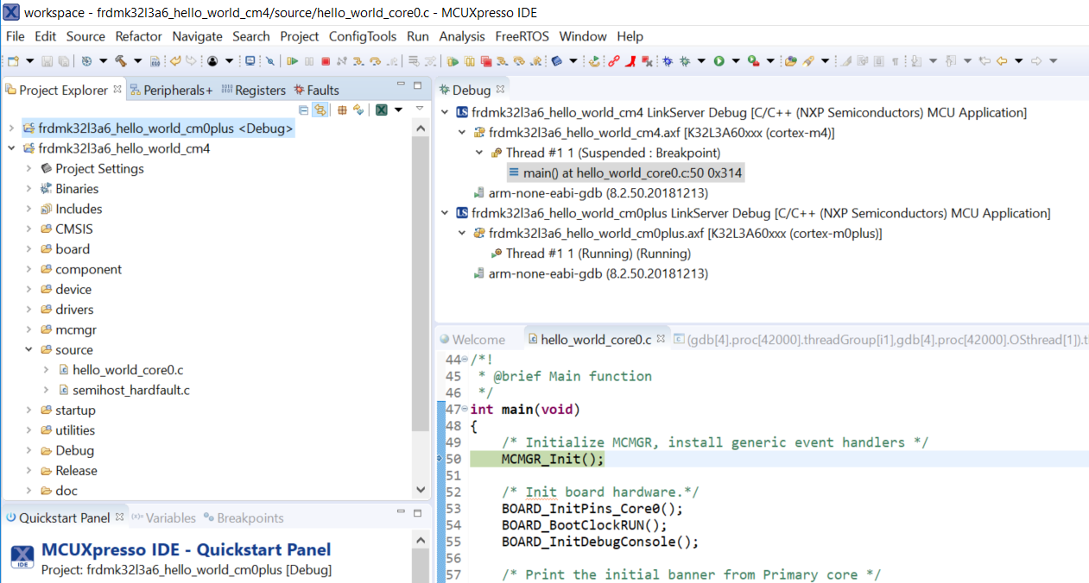
Task: Click the Resume All Debug sessions icon
Action: click(453, 61)
